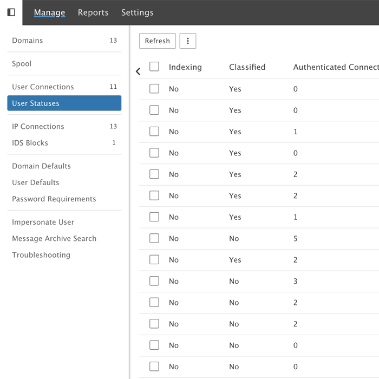Open Domains in the sidebar
This screenshot has width=379, height=379.
(x=64, y=41)
